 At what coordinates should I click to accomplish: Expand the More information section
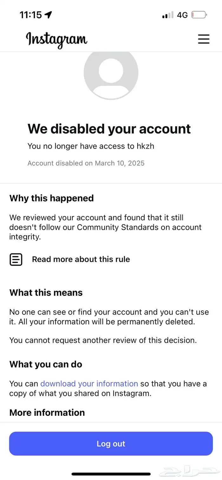(x=47, y=412)
